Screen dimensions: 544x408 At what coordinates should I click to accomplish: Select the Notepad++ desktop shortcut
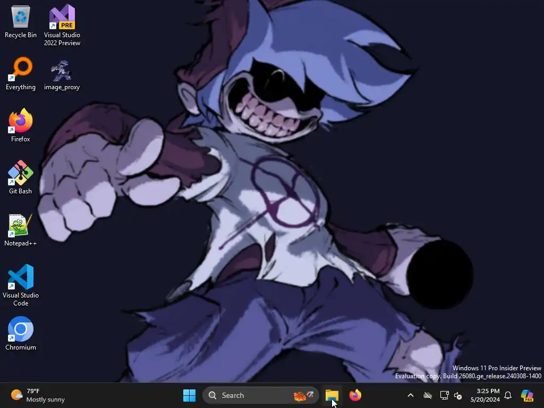tap(21, 231)
